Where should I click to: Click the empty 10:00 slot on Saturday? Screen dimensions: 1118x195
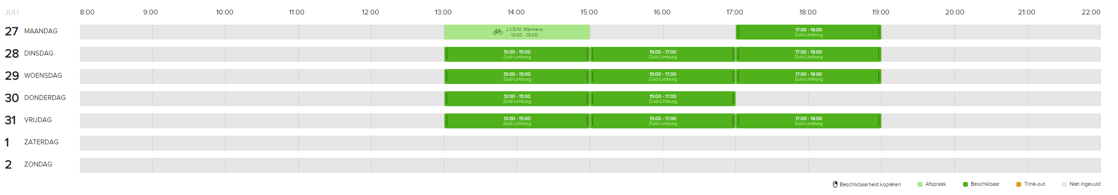261,143
